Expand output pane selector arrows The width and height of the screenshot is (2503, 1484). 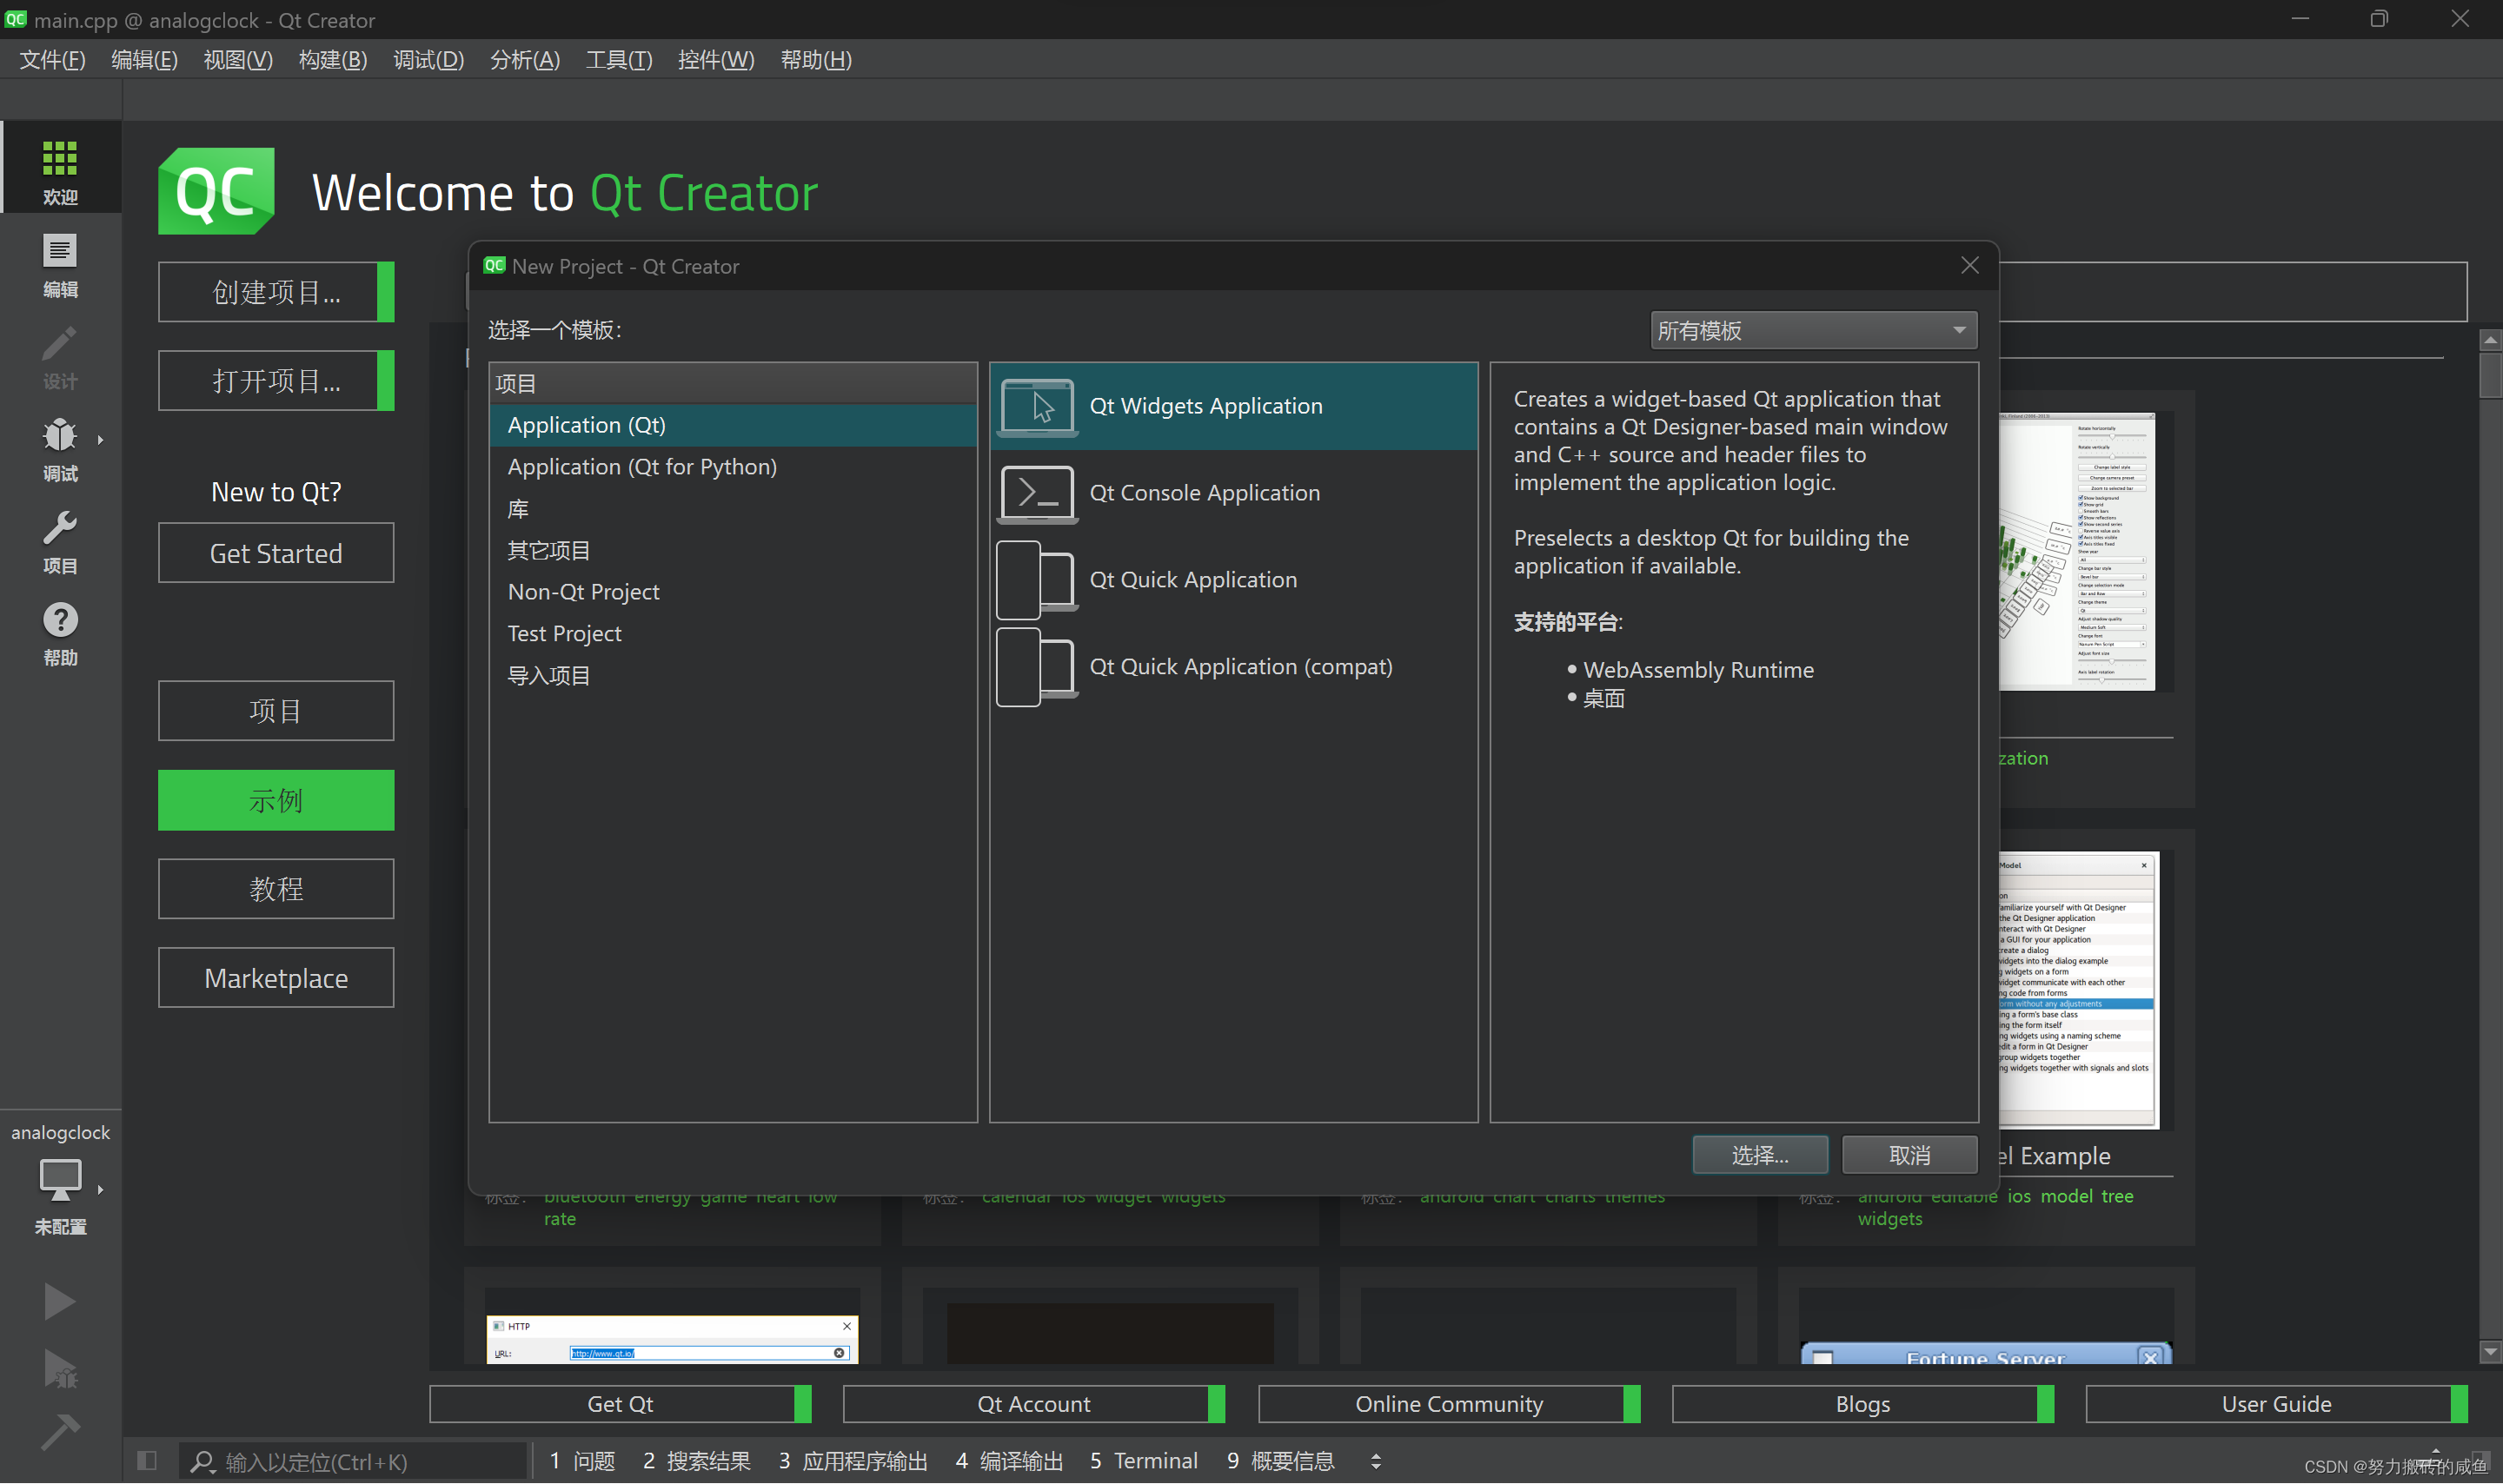1375,1461
